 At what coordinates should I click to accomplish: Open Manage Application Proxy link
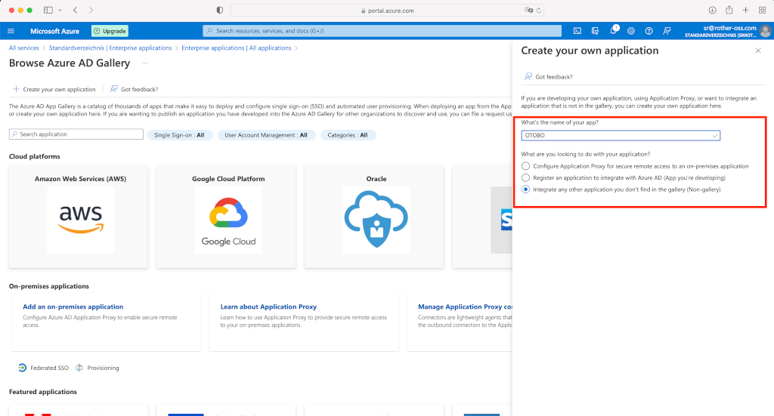coord(465,307)
